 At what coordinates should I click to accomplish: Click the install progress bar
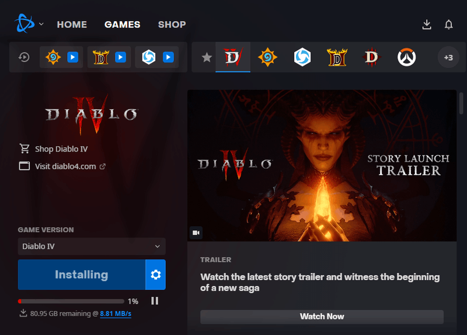pos(71,301)
